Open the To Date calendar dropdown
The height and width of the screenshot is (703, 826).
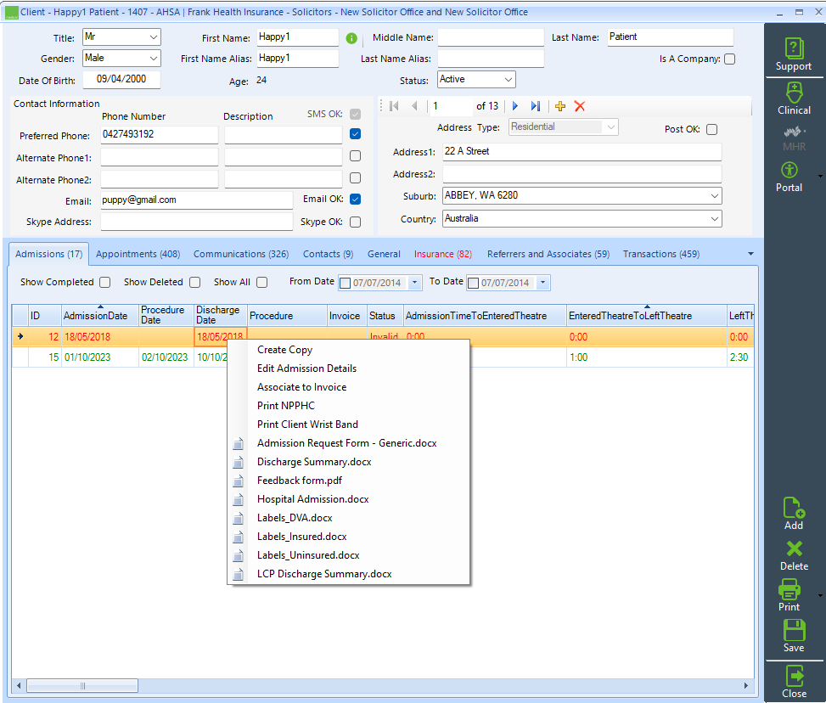point(542,283)
